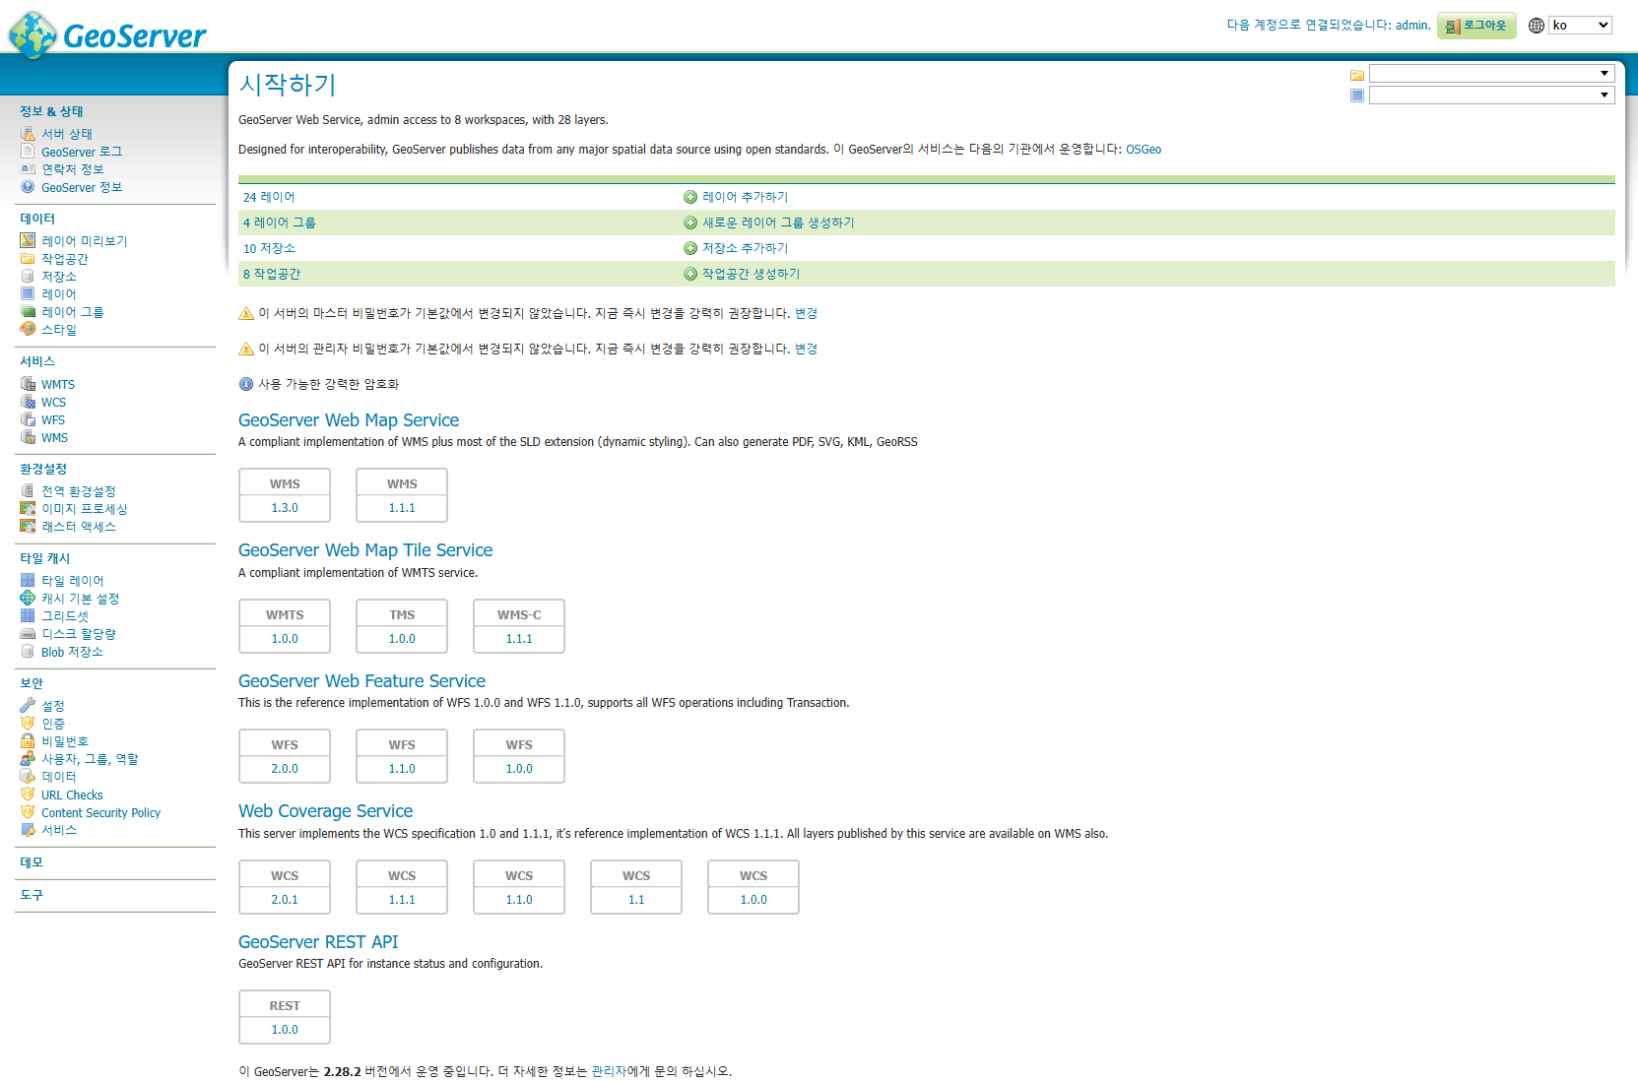Click the 8 작업공간 link
The image size is (1638, 1082).
point(272,274)
